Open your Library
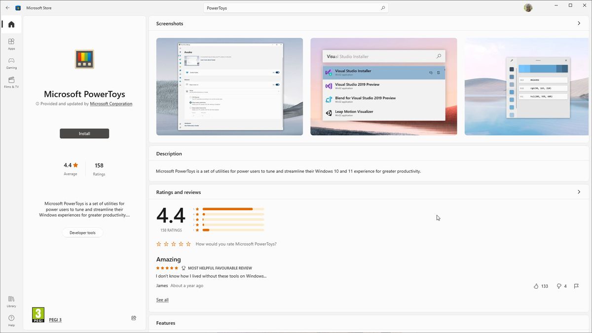592x333 pixels. [11, 301]
